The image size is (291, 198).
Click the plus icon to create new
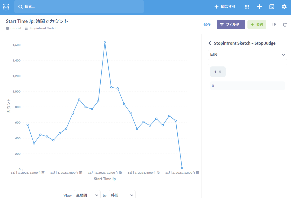click(259, 7)
